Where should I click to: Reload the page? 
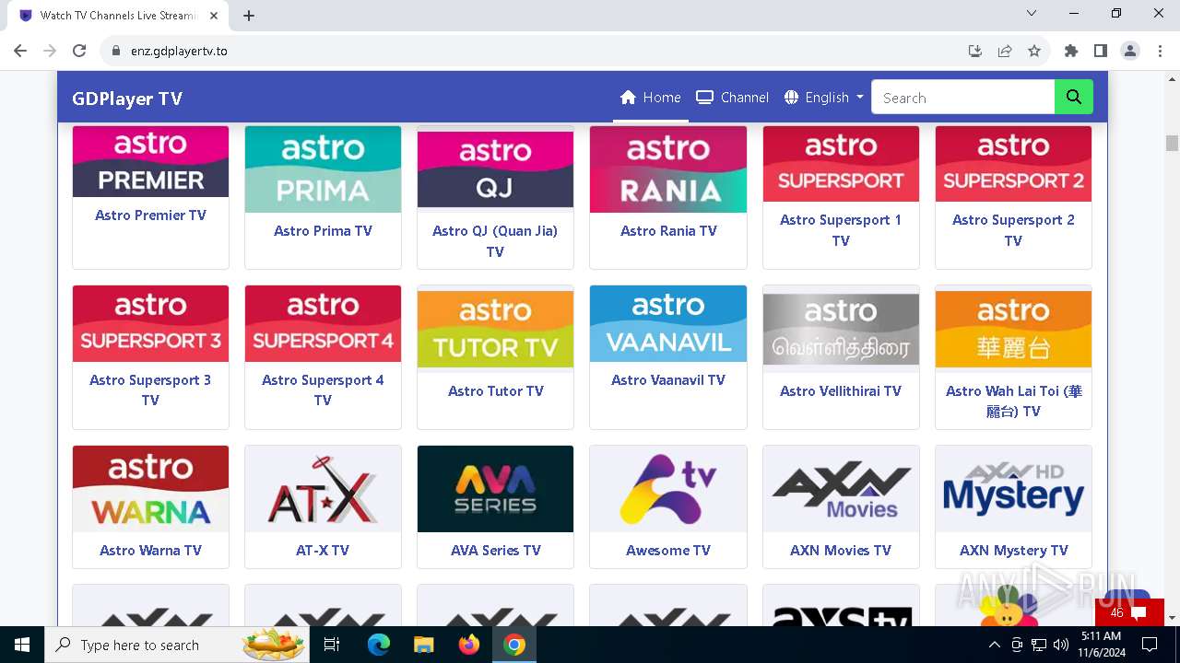coord(79,51)
